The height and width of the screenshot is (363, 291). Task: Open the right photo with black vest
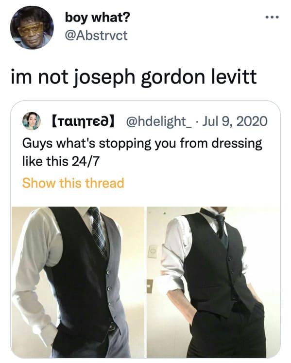pos(213,282)
